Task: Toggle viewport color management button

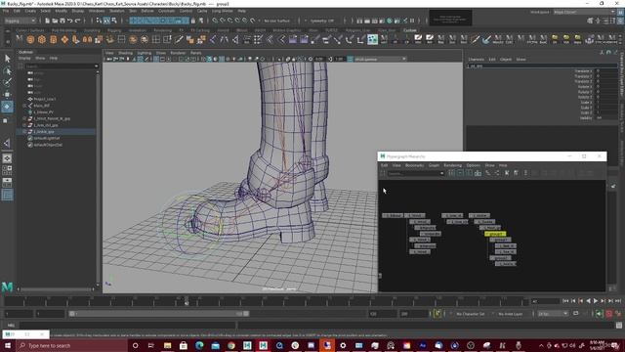Action: 350,59
